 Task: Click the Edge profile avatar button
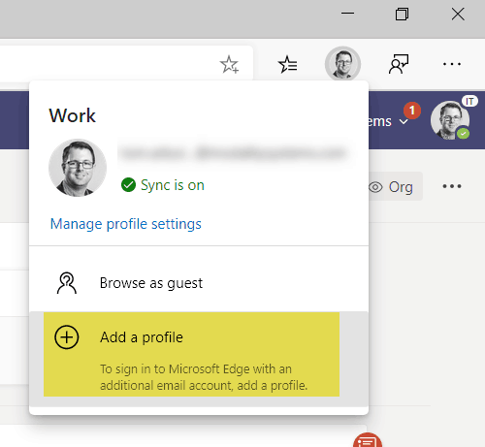pyautogui.click(x=342, y=64)
